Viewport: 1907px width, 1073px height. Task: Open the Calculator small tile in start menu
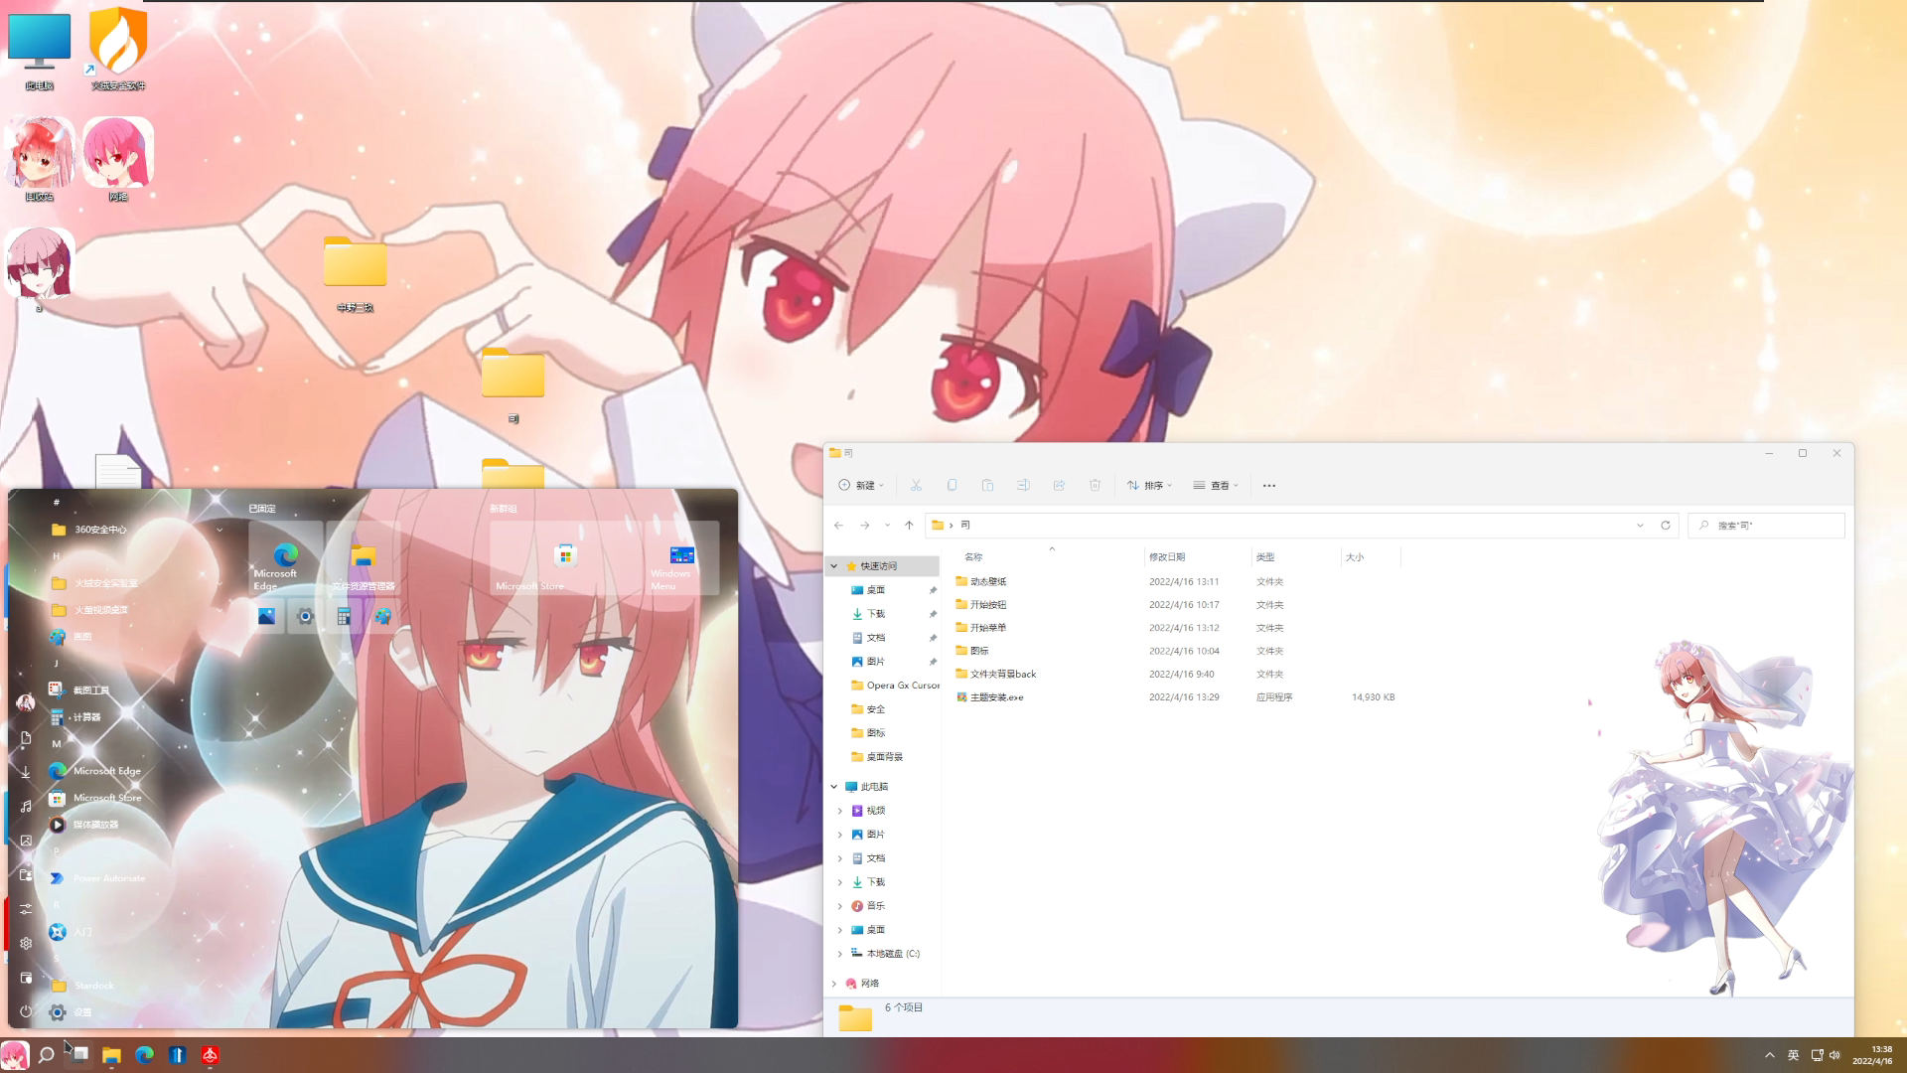point(344,617)
